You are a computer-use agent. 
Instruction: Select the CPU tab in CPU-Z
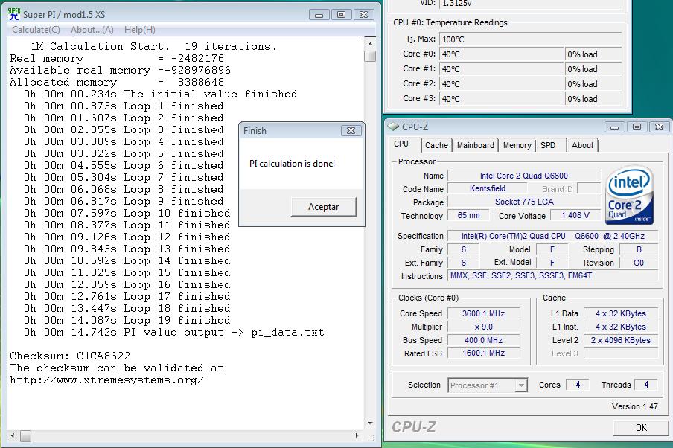pyautogui.click(x=401, y=144)
